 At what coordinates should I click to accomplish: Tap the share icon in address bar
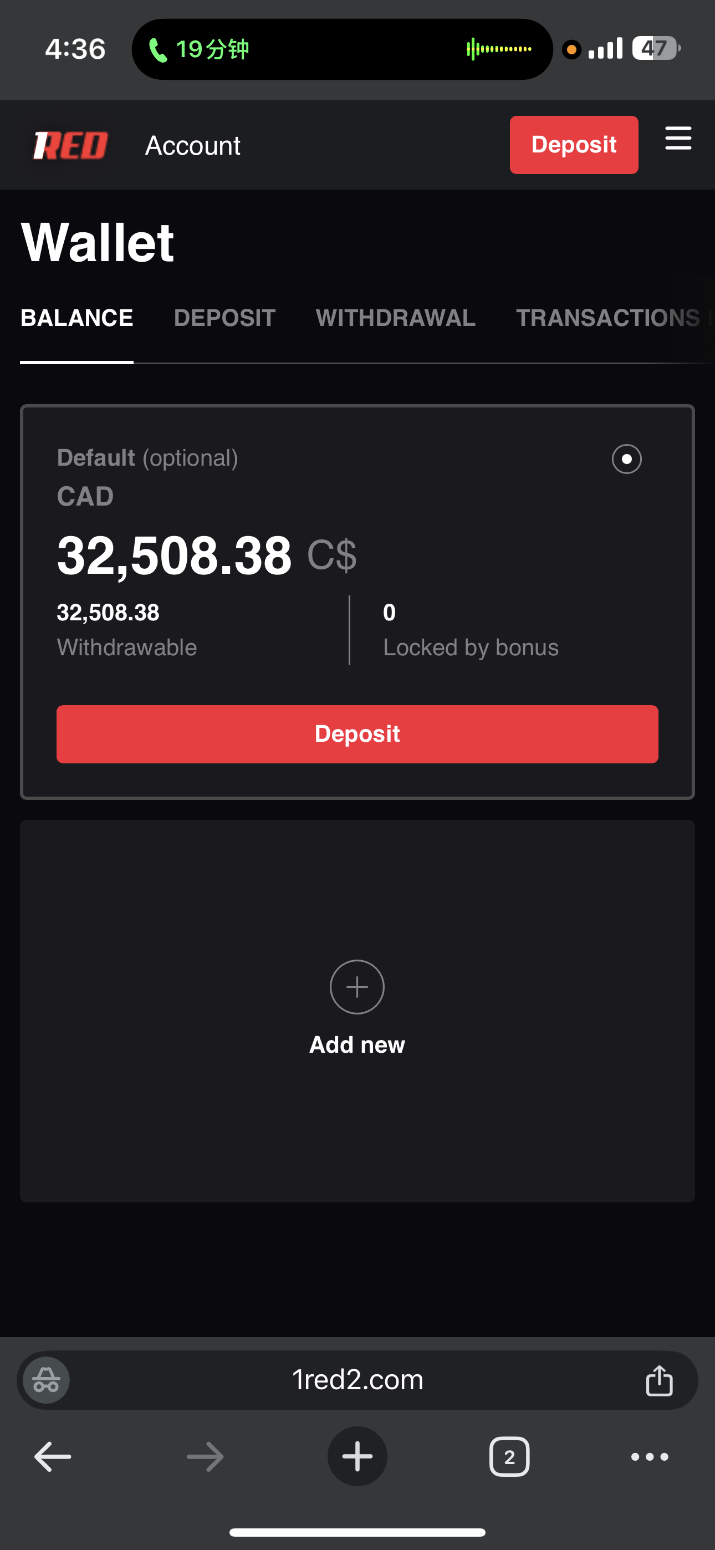(x=659, y=1380)
